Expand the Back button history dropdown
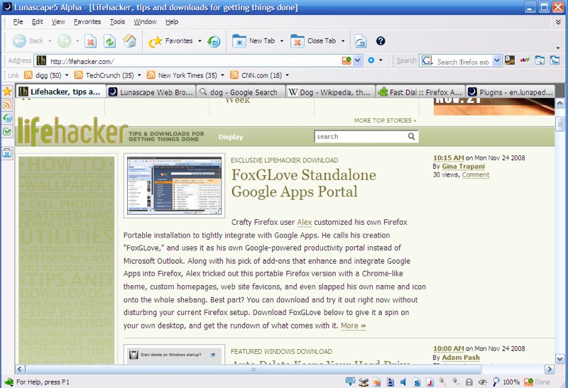This screenshot has height=388, width=568. 50,41
